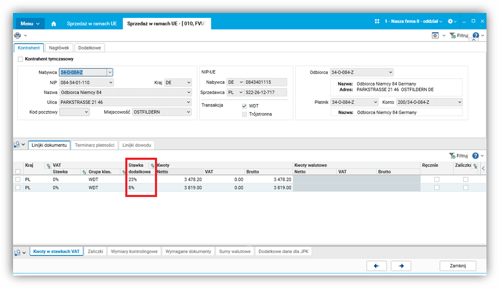
Task: Open the Wymiary kontrolingowe tab
Action: tap(134, 251)
